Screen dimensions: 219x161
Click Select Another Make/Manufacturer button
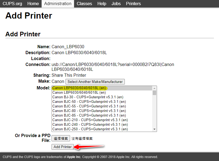pos(95,82)
